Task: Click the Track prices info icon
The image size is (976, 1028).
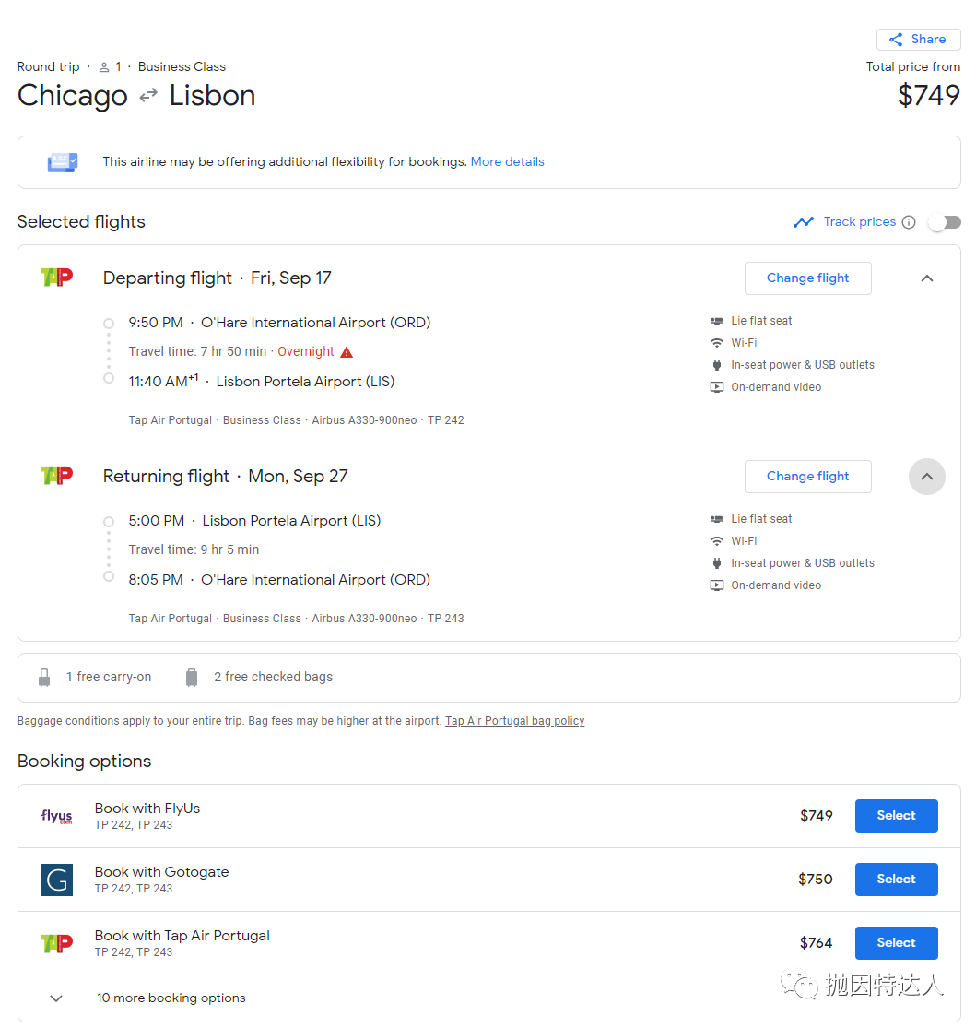Action: (x=909, y=222)
